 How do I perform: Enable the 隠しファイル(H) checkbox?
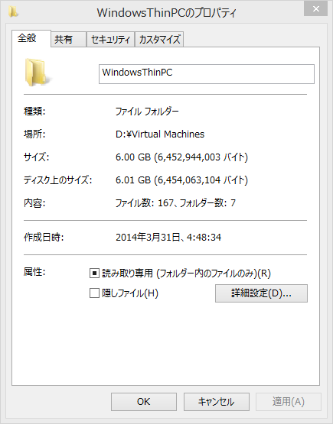pos(94,293)
